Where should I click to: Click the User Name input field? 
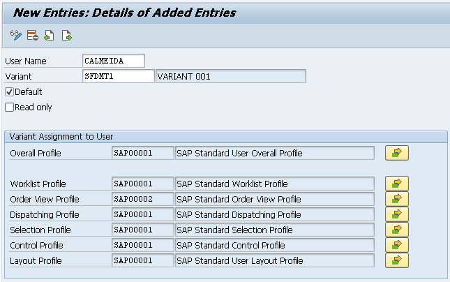(113, 61)
